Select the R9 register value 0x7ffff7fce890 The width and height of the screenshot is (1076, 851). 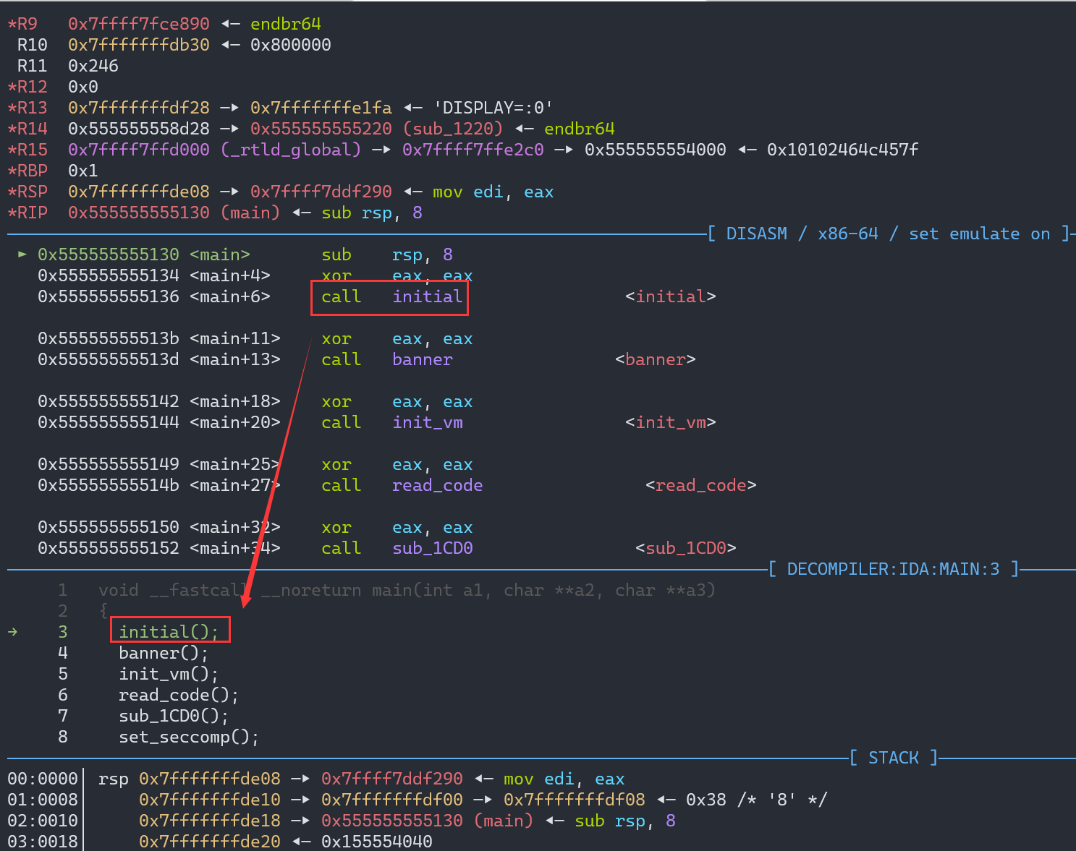pos(138,24)
